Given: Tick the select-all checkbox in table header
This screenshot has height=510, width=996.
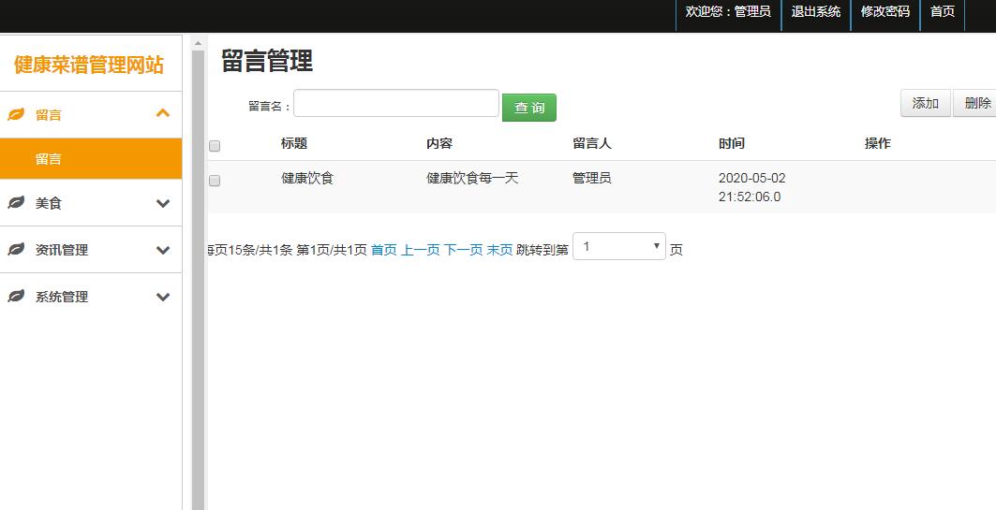Looking at the screenshot, I should coord(215,146).
